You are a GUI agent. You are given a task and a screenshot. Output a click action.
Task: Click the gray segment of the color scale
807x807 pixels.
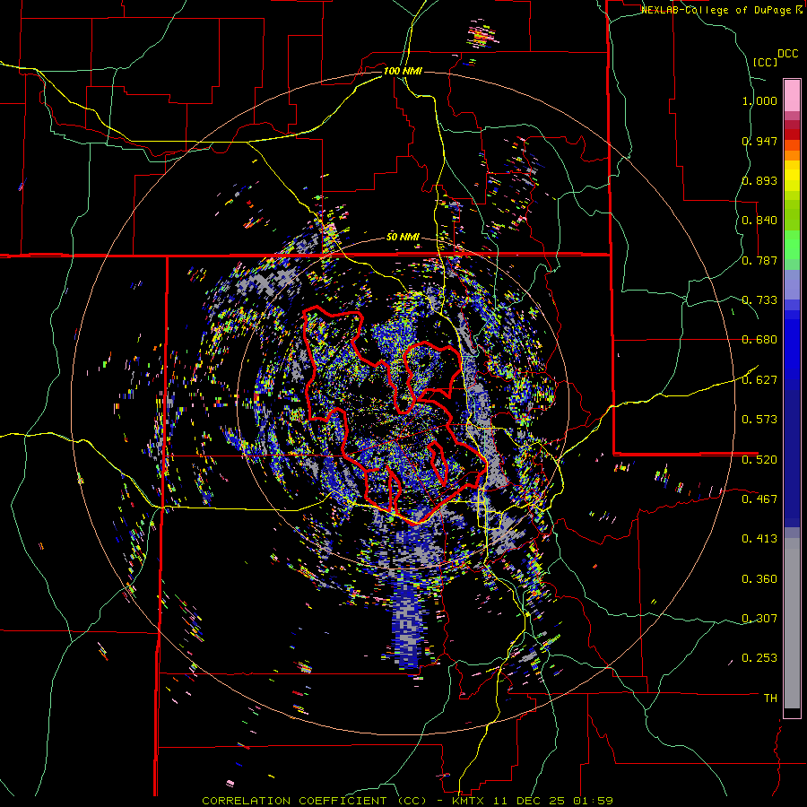792,623
